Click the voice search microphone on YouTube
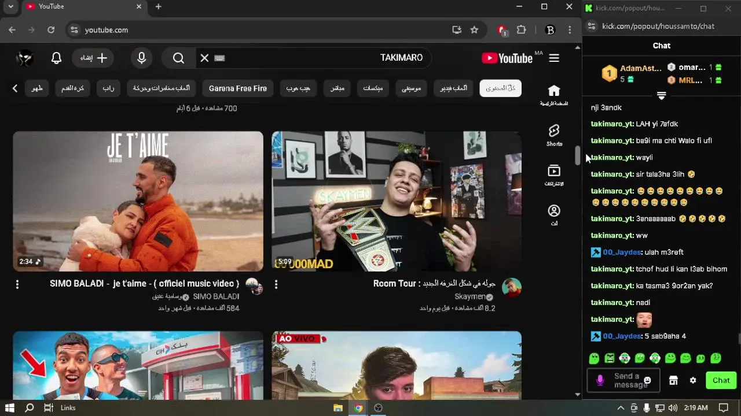The width and height of the screenshot is (741, 416). coord(142,58)
